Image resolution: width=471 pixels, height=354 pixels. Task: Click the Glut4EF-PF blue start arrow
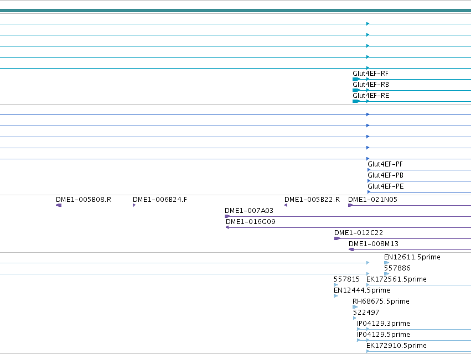(x=369, y=170)
